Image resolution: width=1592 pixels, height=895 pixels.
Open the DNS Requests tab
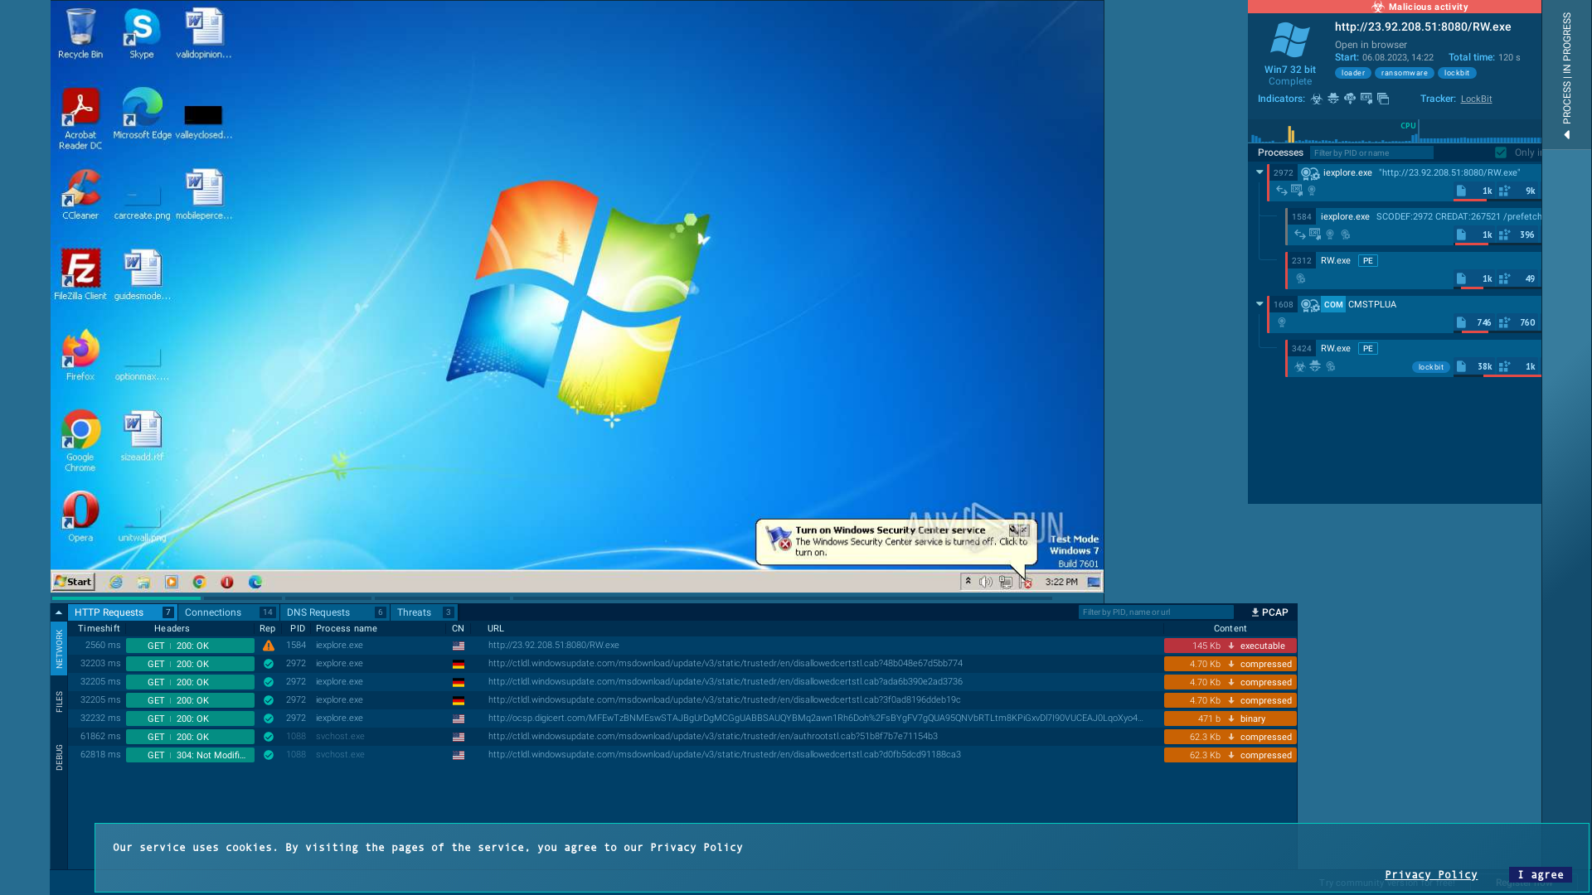335,612
